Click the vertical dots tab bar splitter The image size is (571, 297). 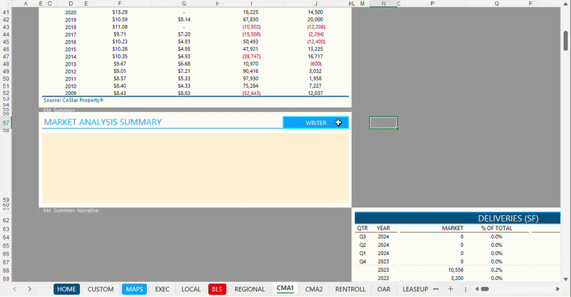pos(465,289)
